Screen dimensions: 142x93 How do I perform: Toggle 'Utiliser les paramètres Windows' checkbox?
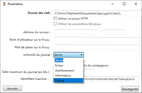55,24
